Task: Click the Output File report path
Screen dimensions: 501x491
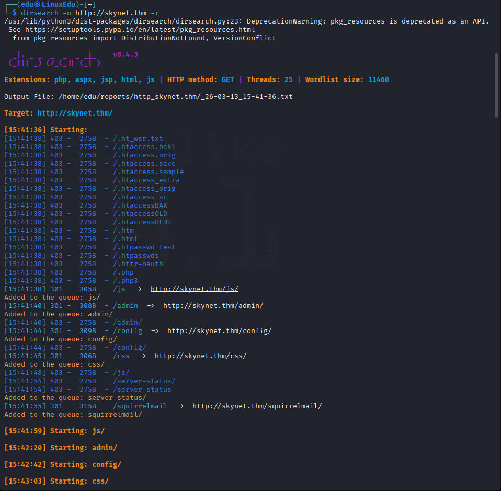Action: point(175,97)
